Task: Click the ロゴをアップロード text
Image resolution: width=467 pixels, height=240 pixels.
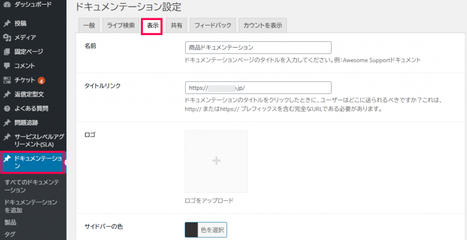Action: pos(209,200)
